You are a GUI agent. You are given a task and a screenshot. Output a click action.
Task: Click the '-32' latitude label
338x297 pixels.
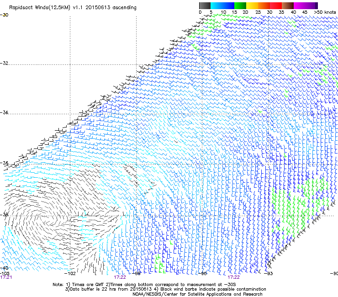tap(4, 63)
